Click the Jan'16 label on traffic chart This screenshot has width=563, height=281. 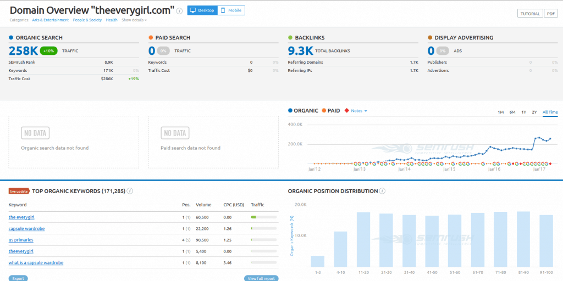(494, 169)
